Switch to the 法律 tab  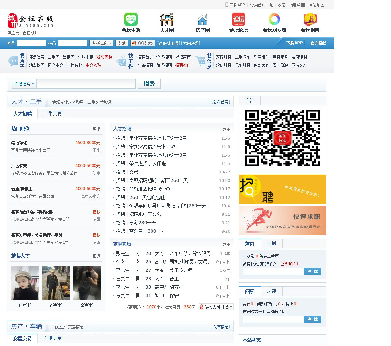point(271,291)
